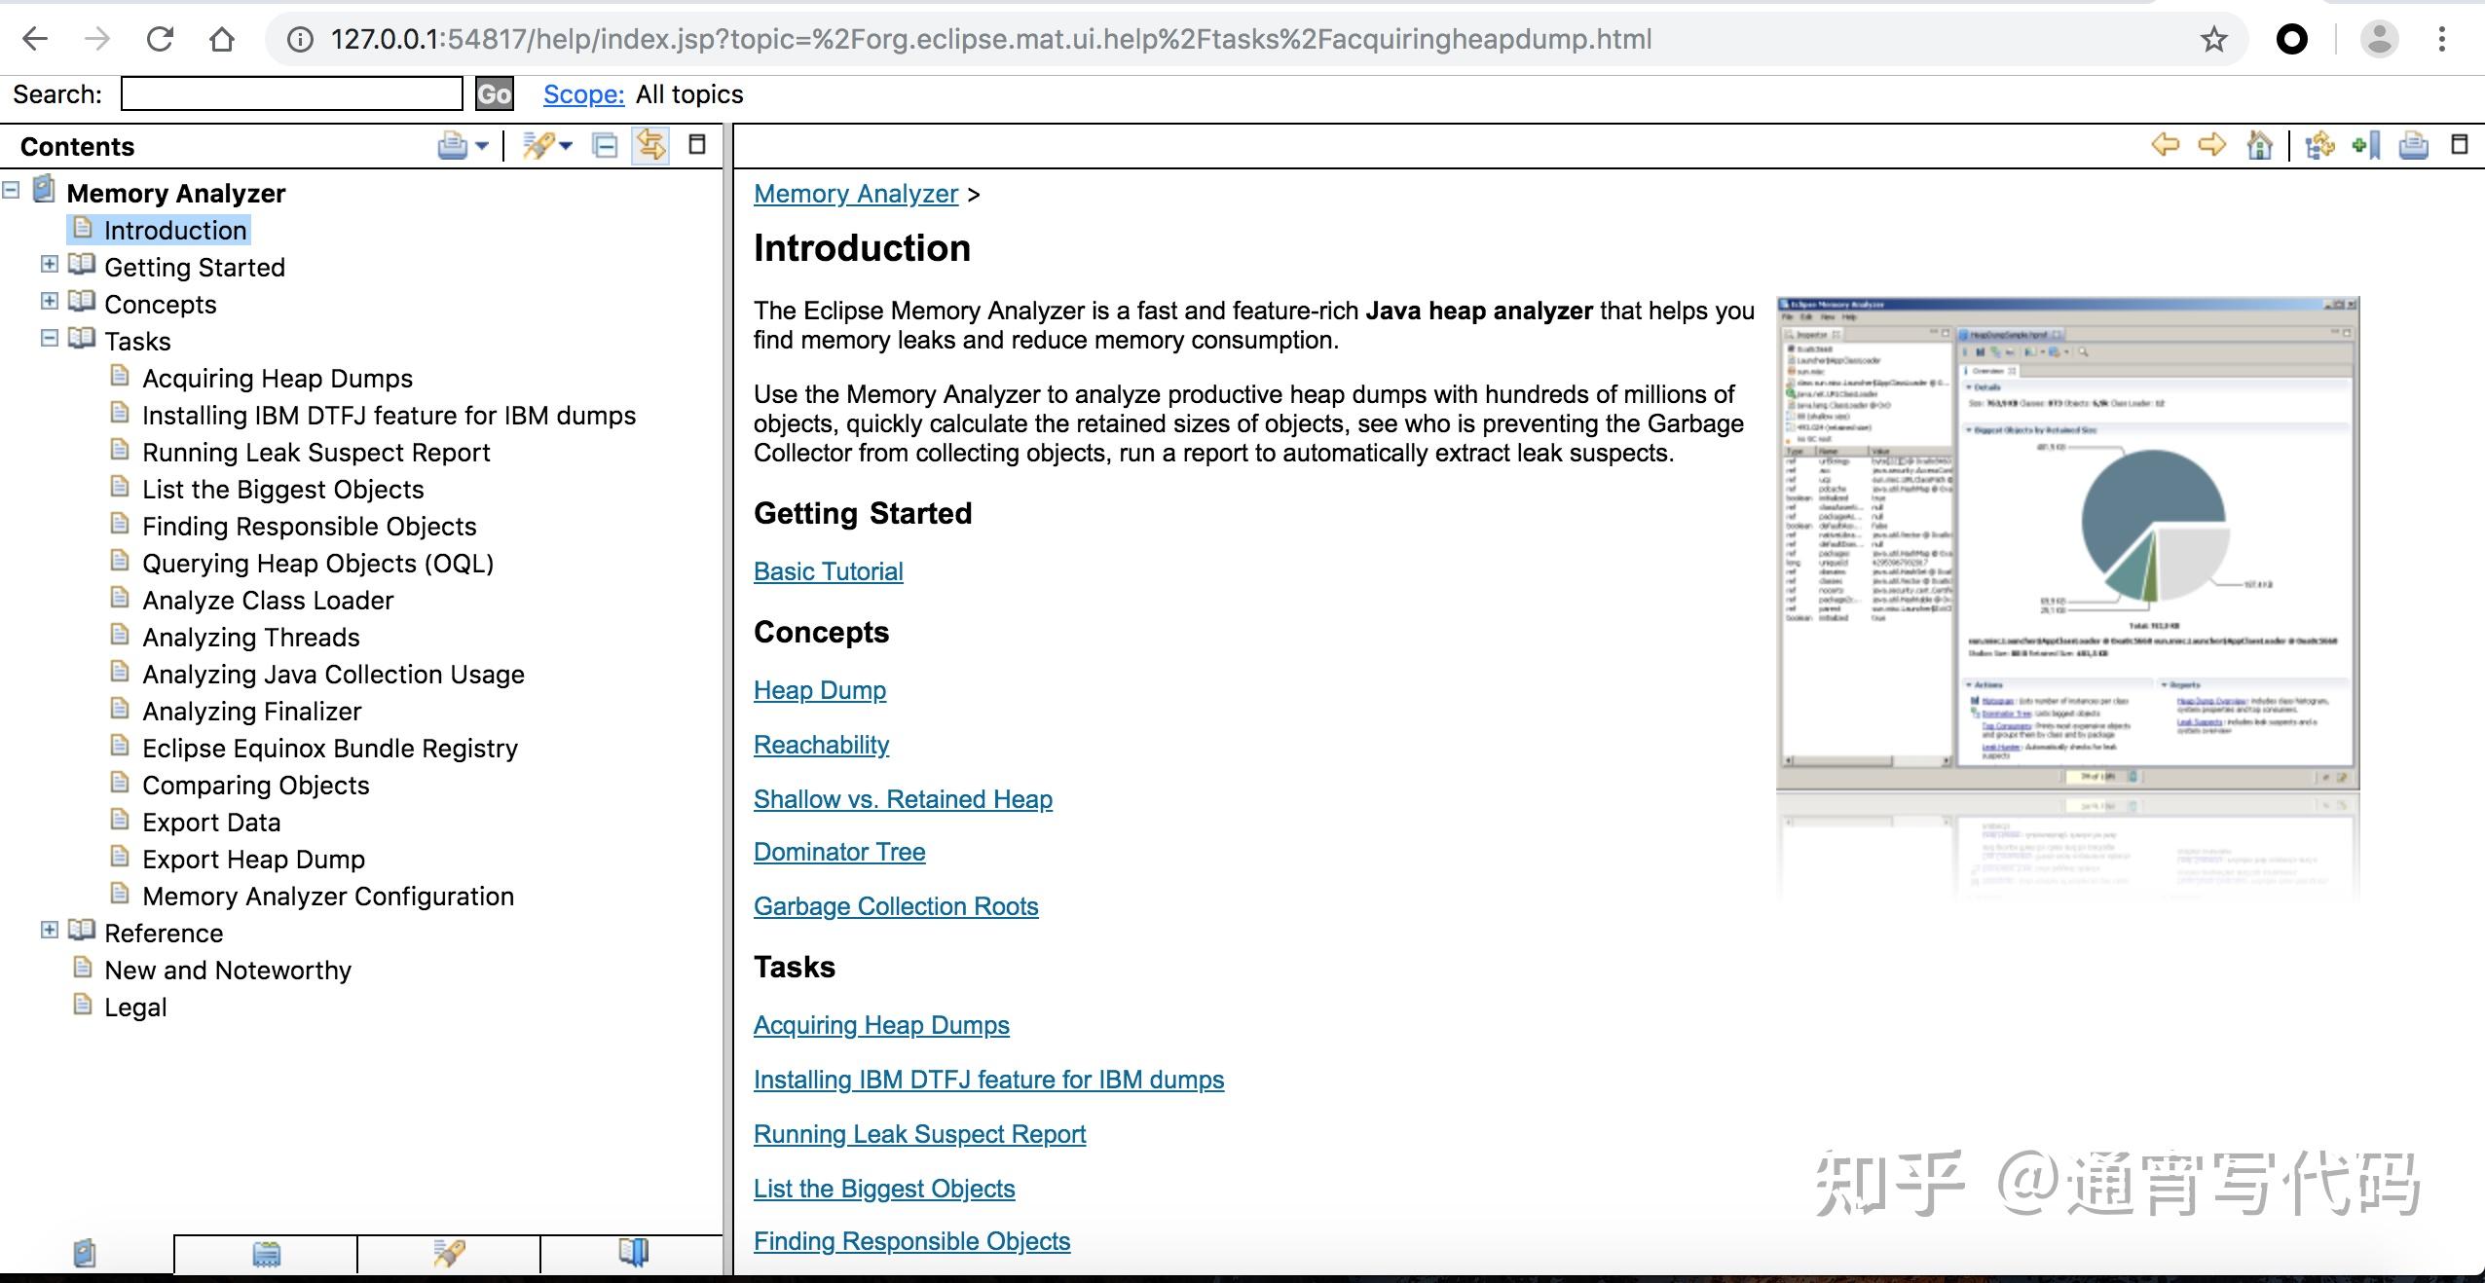2485x1283 pixels.
Task: Click the help Search input field
Action: pos(292,94)
